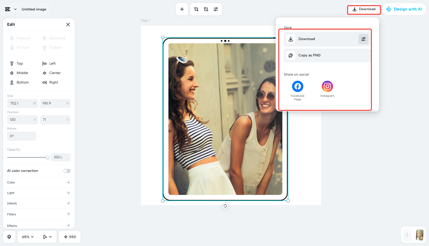This screenshot has height=246, width=429.
Task: Click the Download button in the top bar
Action: pos(364,9)
